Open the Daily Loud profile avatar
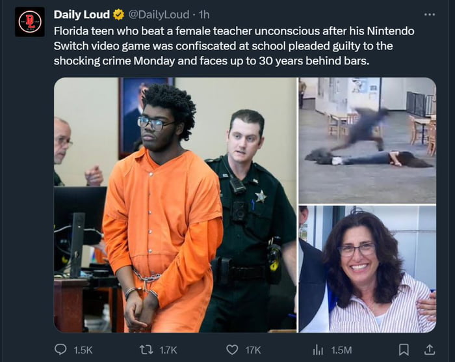455x362 pixels. 30,21
